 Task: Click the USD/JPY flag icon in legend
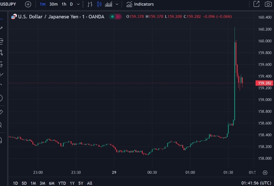click(x=14, y=17)
